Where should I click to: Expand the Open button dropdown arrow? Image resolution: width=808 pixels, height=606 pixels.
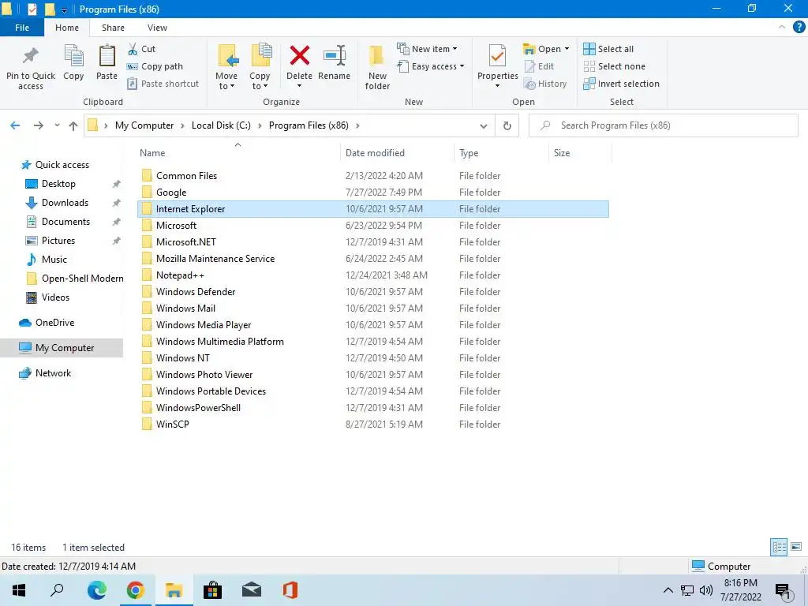(567, 49)
